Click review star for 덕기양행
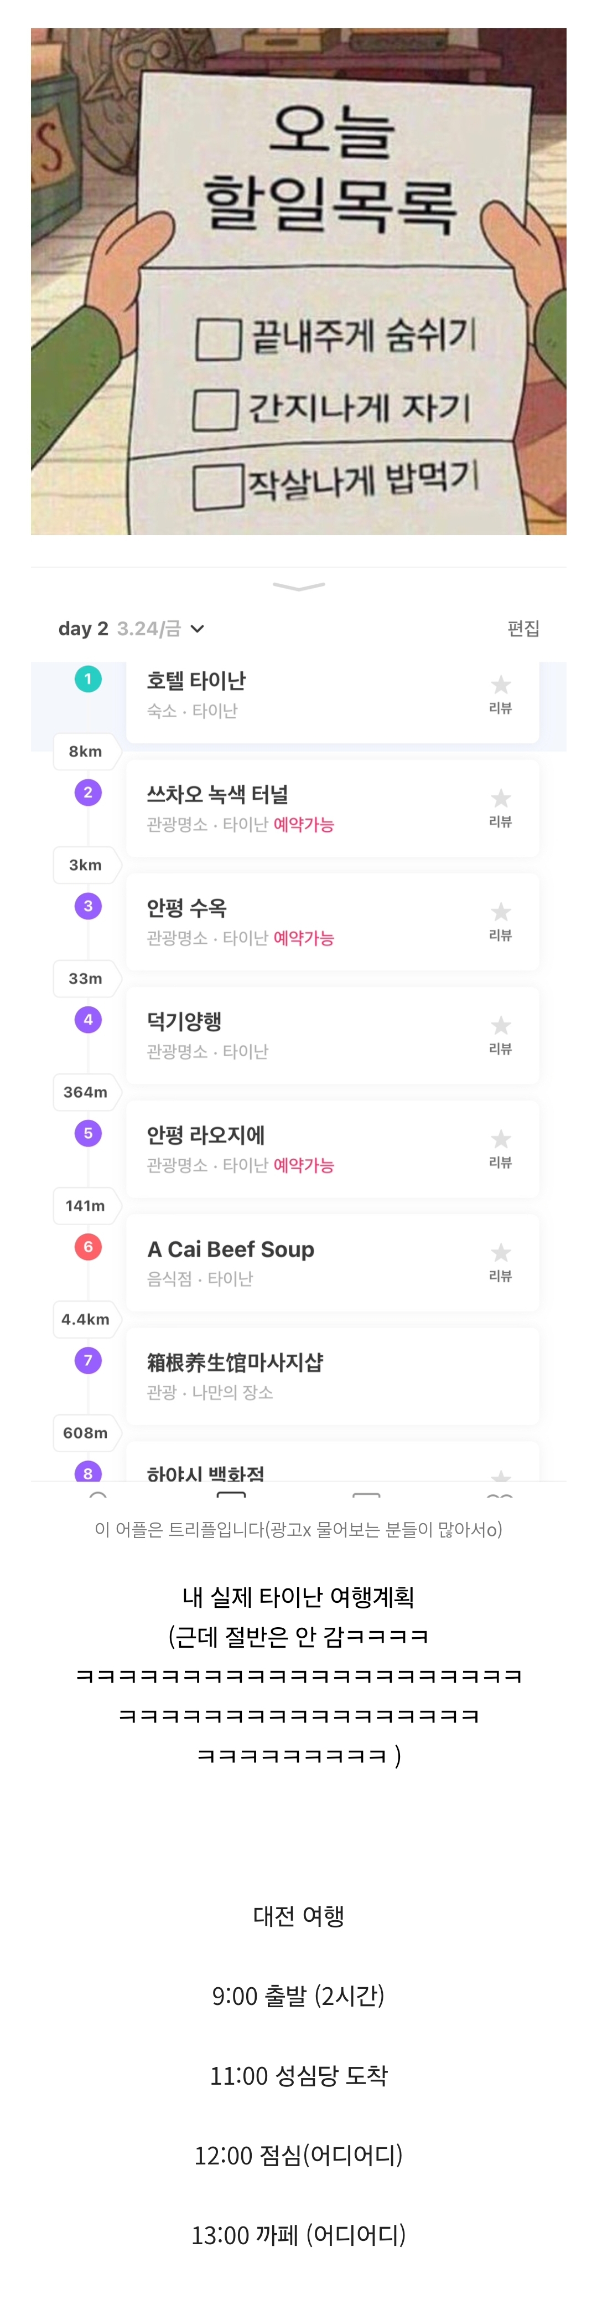597x2309 pixels. coord(500,1026)
